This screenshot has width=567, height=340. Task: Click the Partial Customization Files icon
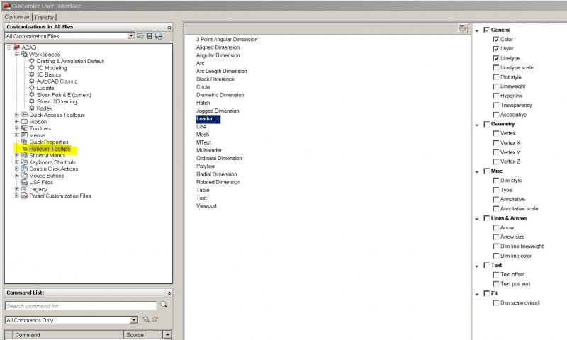click(24, 195)
